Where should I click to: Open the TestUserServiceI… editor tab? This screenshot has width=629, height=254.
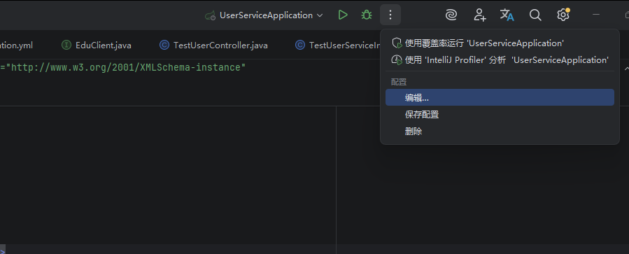[338, 45]
